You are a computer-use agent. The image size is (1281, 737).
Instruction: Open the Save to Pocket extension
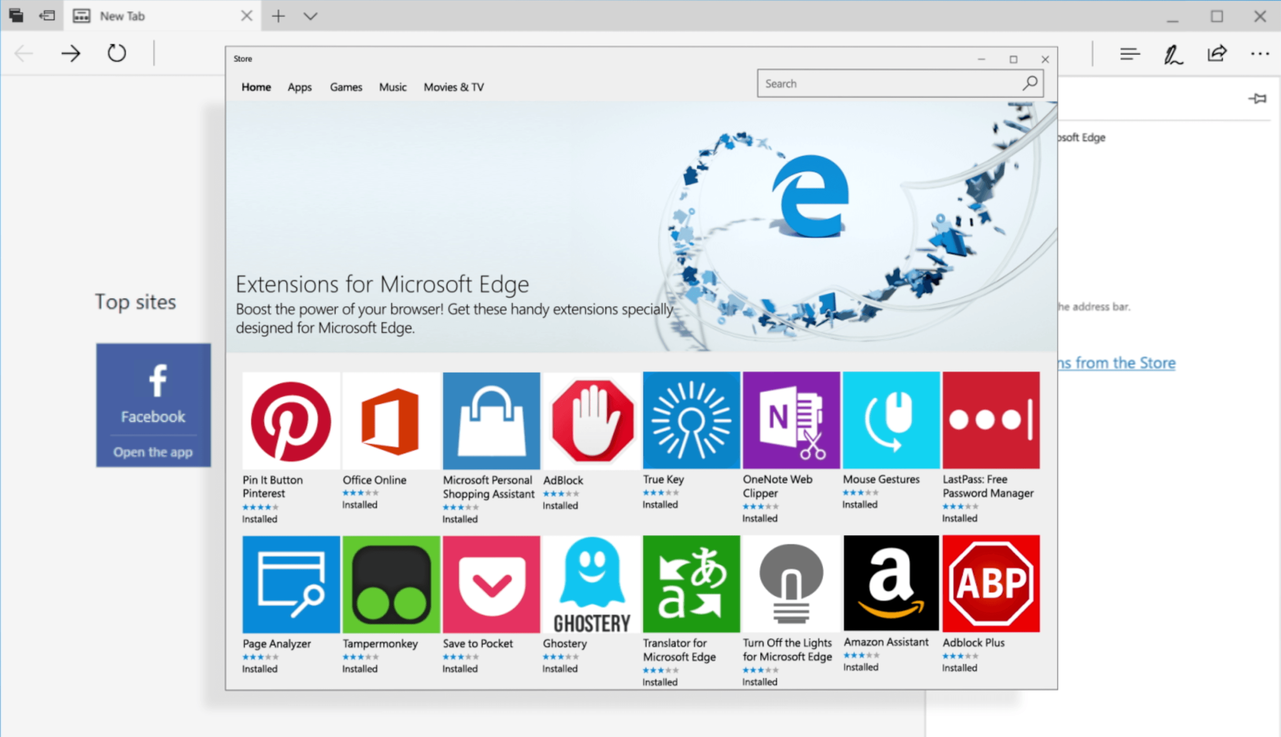click(490, 585)
